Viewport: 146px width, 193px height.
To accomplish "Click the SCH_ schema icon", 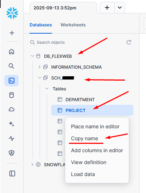I will coord(45,78).
